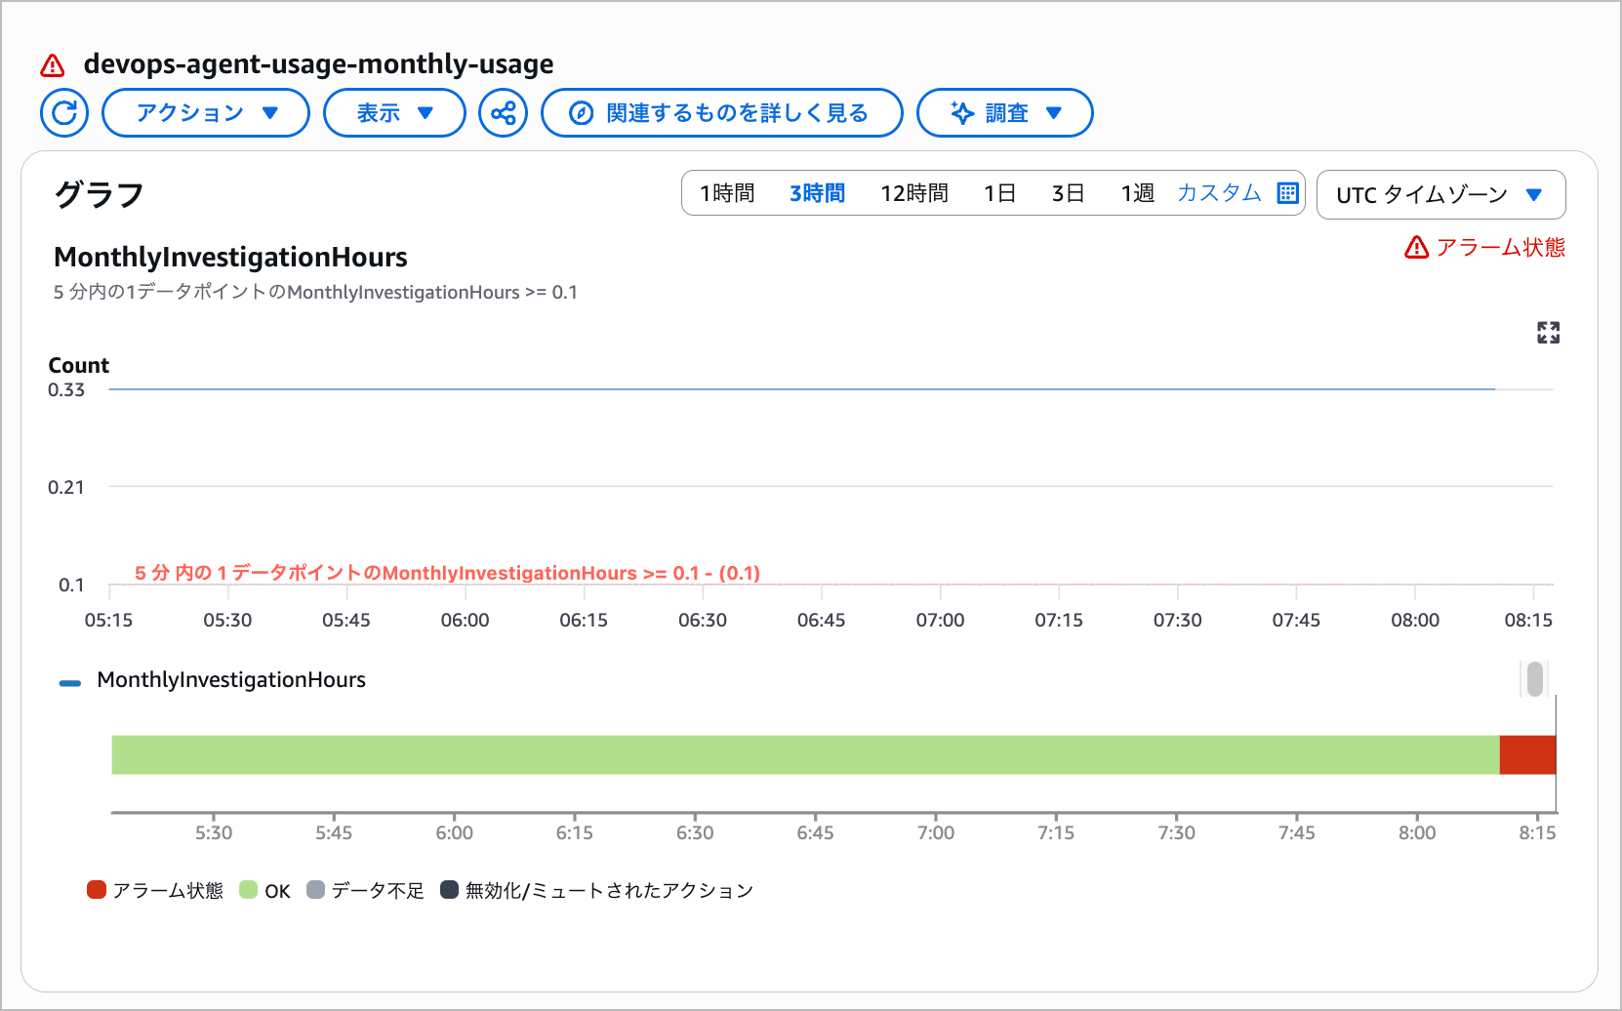Click the red threshold annotation label on the graph
1622x1011 pixels.
(447, 573)
